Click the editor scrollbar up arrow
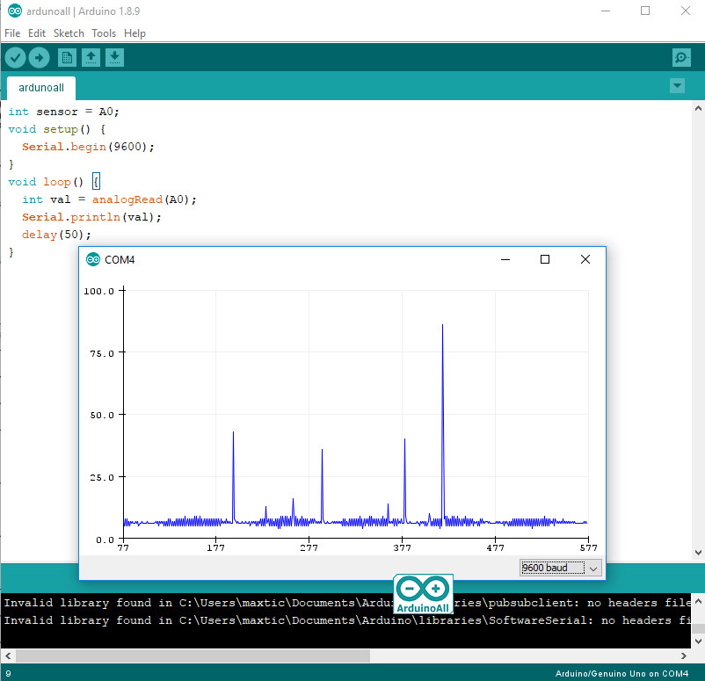The width and height of the screenshot is (705, 681). [x=698, y=108]
